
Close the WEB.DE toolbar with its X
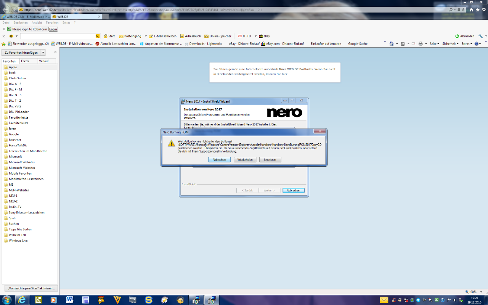tap(4, 36)
